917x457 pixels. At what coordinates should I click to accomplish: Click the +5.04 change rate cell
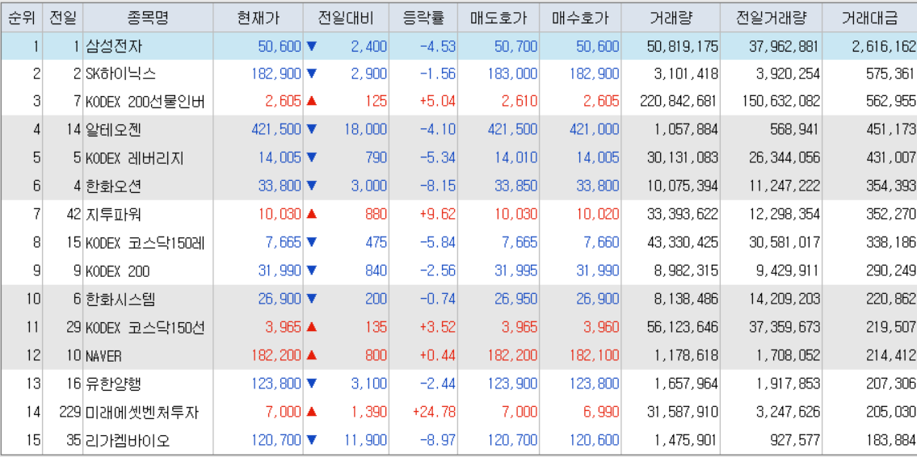[x=437, y=103]
